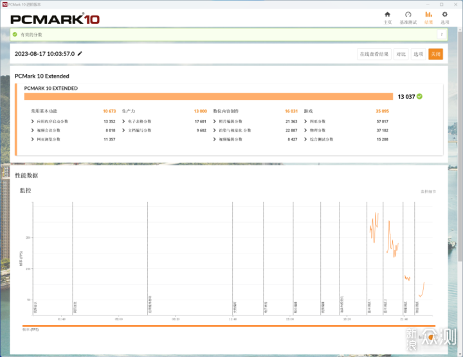The height and width of the screenshot is (357, 463).
Task: Click the green check icon beside 13 037
Action: [419, 96]
